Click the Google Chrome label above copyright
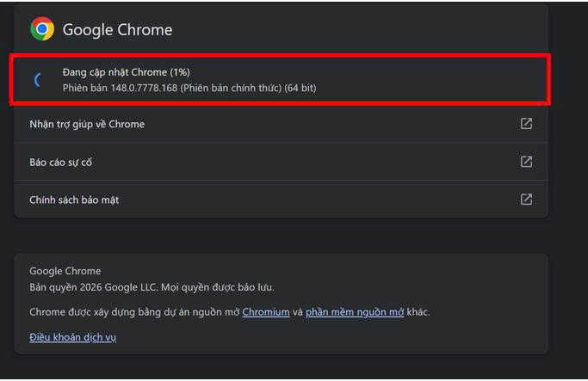588x381 pixels. pos(65,271)
